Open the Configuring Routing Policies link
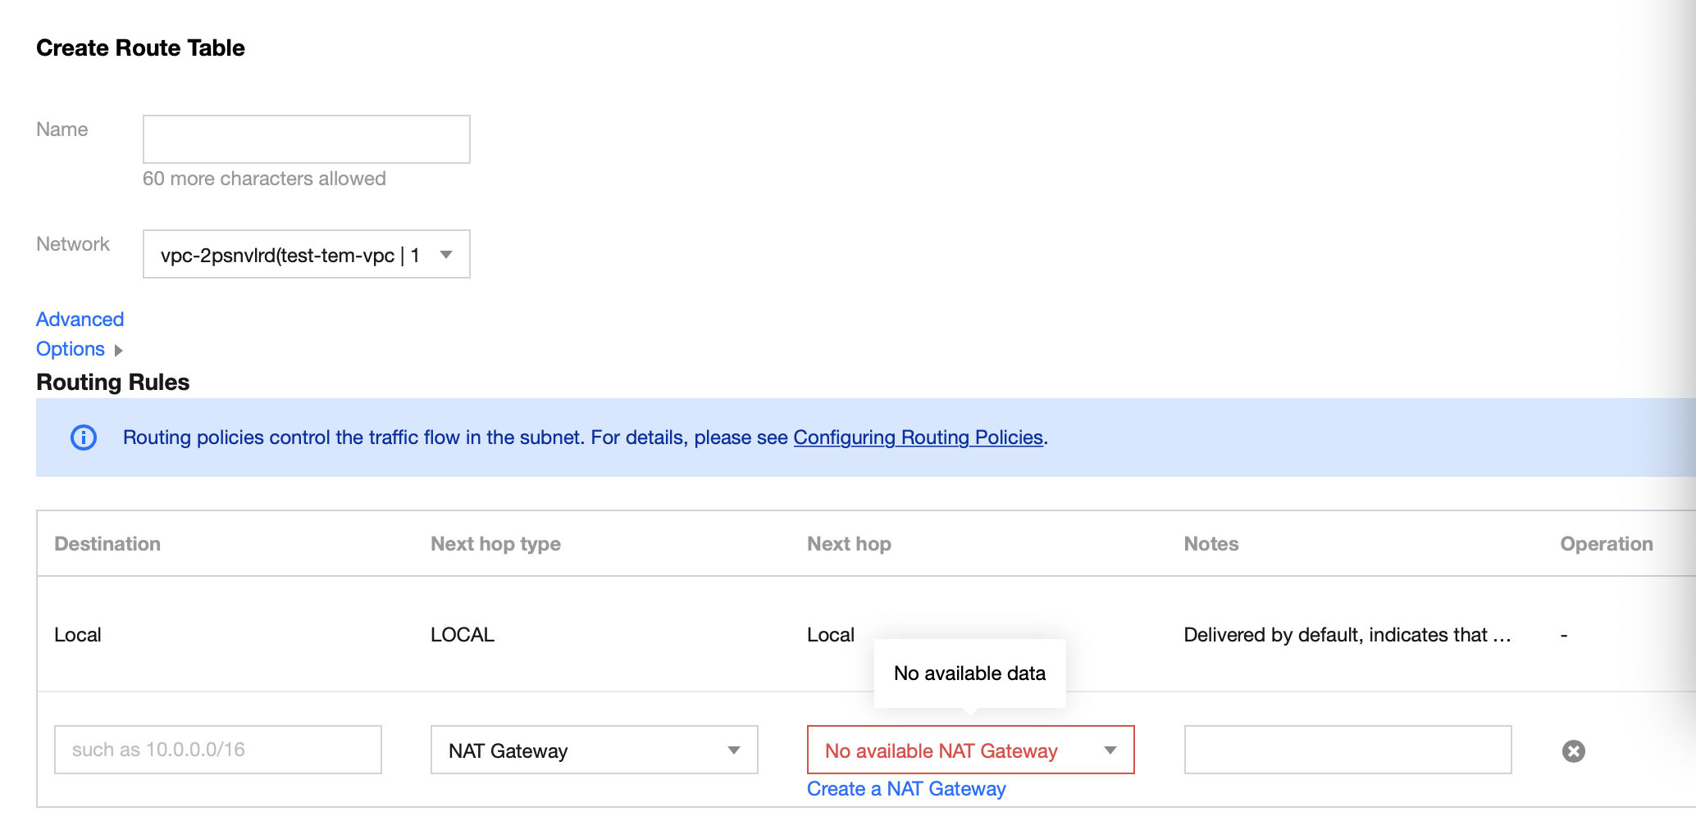1696x816 pixels. 918,437
